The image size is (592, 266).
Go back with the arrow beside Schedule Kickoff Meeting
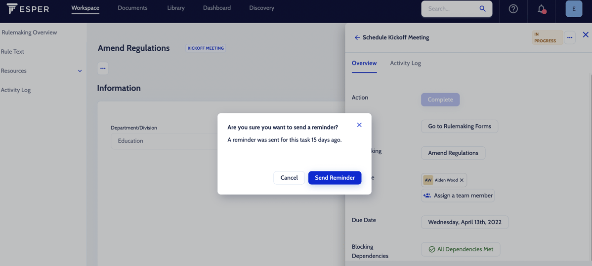coord(357,37)
